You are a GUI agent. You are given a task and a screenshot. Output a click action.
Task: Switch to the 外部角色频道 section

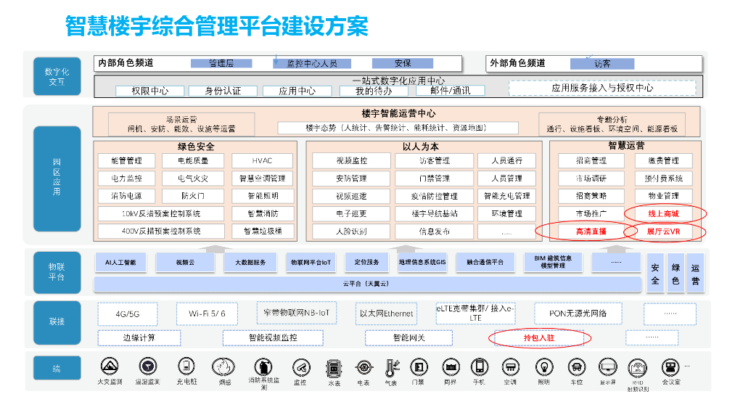click(517, 64)
